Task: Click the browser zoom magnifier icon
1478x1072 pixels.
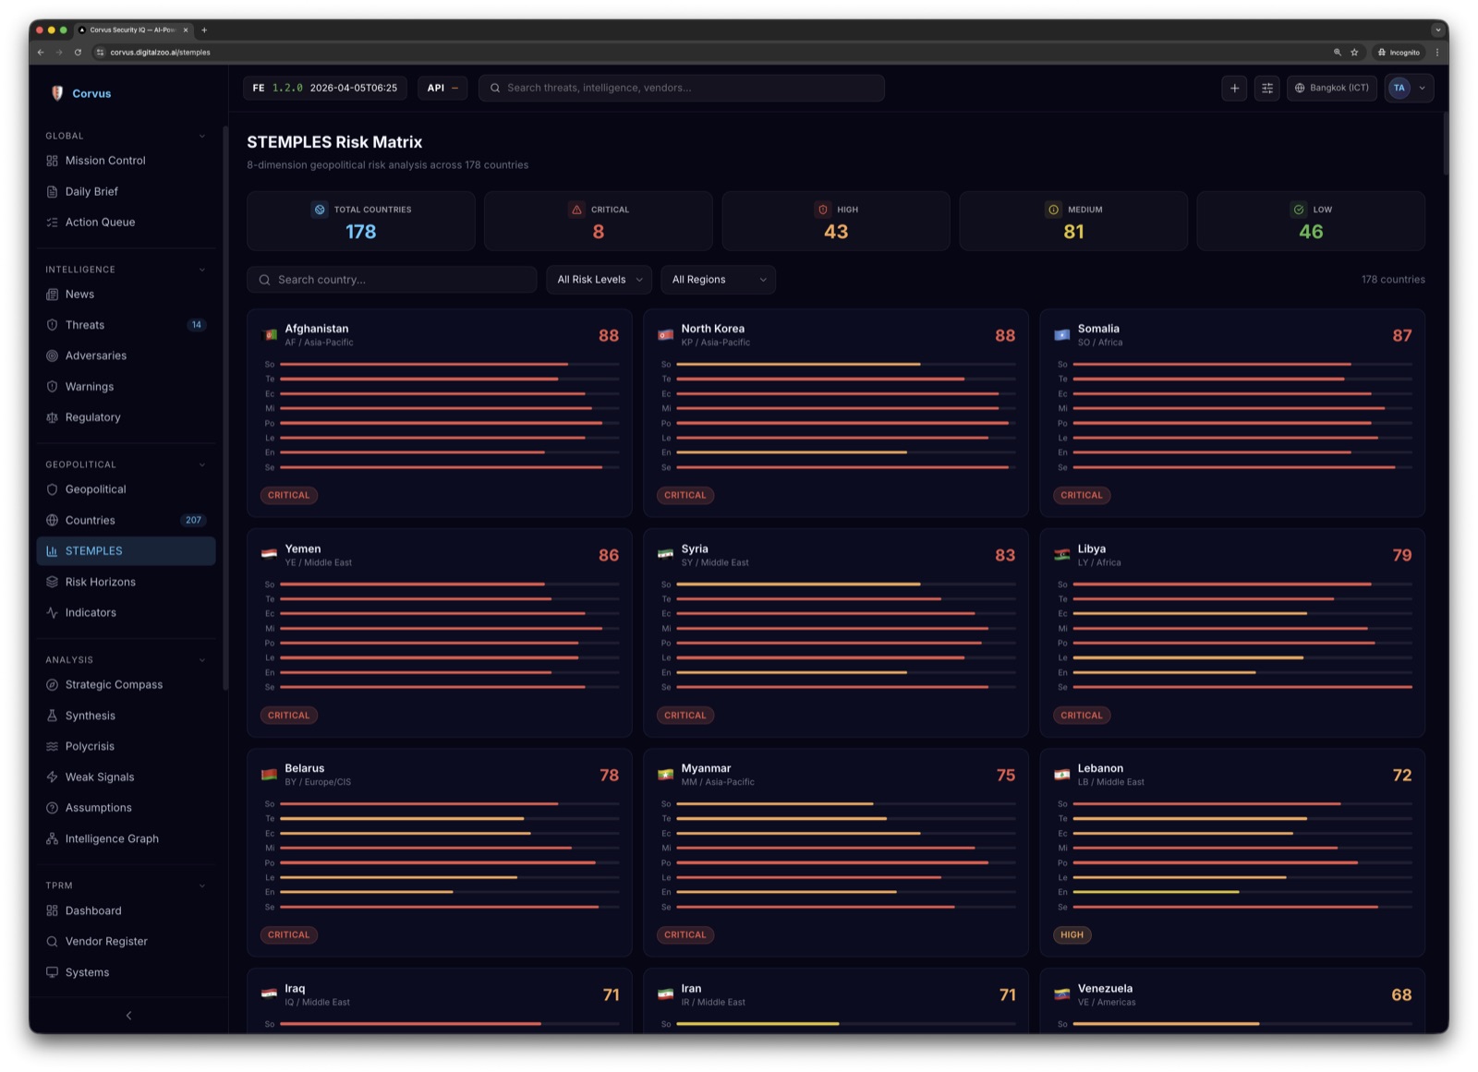Action: pyautogui.click(x=1337, y=53)
